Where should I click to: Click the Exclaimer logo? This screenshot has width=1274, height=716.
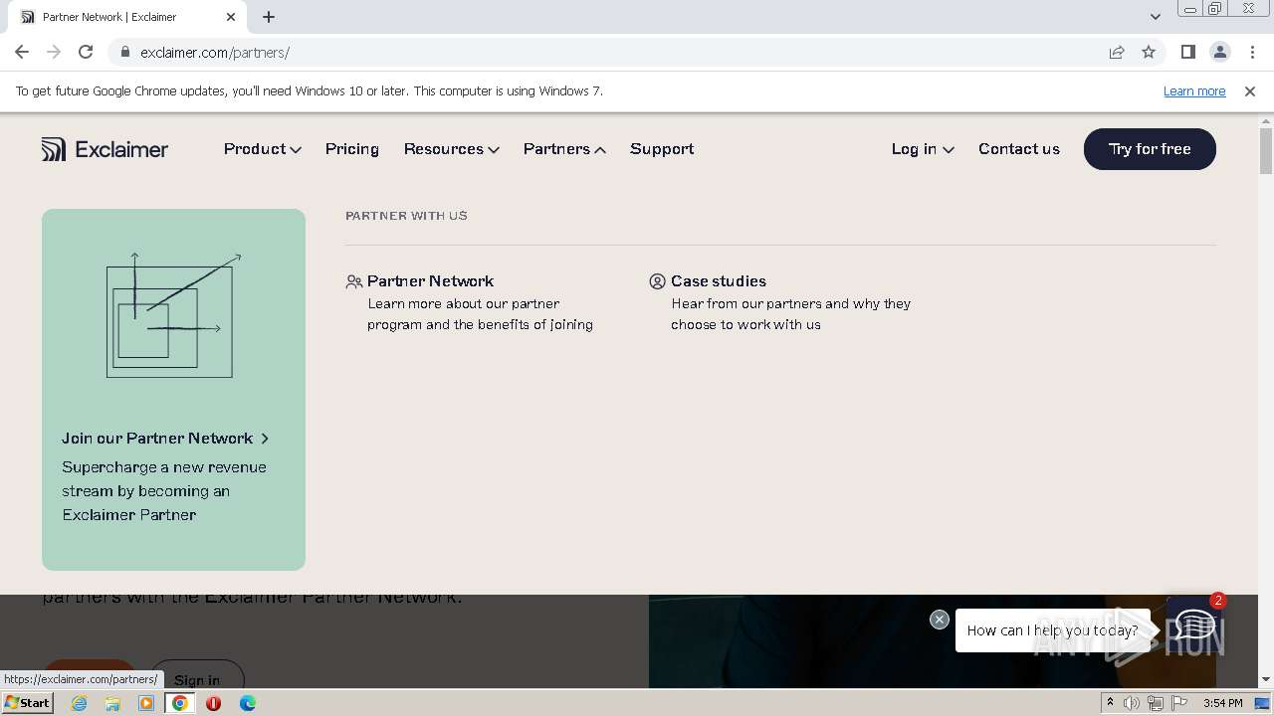pos(105,149)
